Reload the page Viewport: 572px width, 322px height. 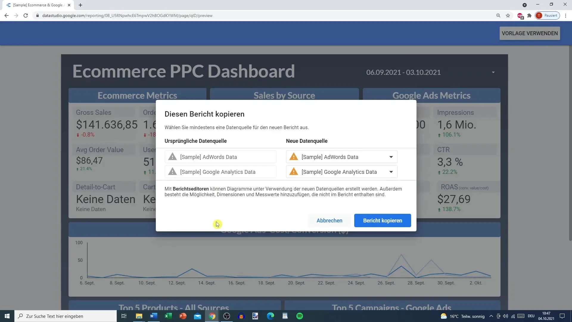coord(26,16)
